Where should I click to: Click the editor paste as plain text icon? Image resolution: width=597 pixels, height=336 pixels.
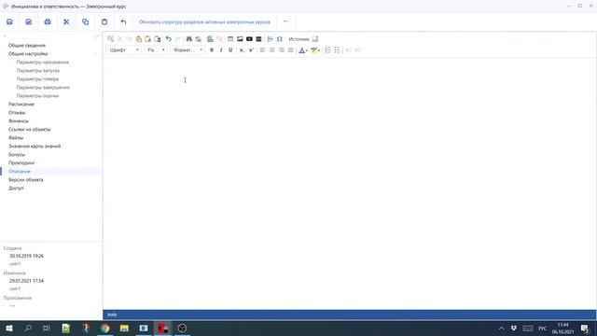coord(147,39)
